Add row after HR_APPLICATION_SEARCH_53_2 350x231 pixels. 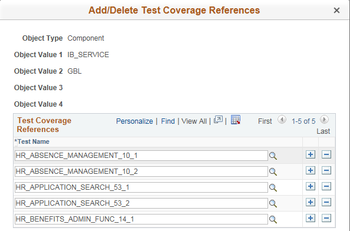(x=311, y=203)
